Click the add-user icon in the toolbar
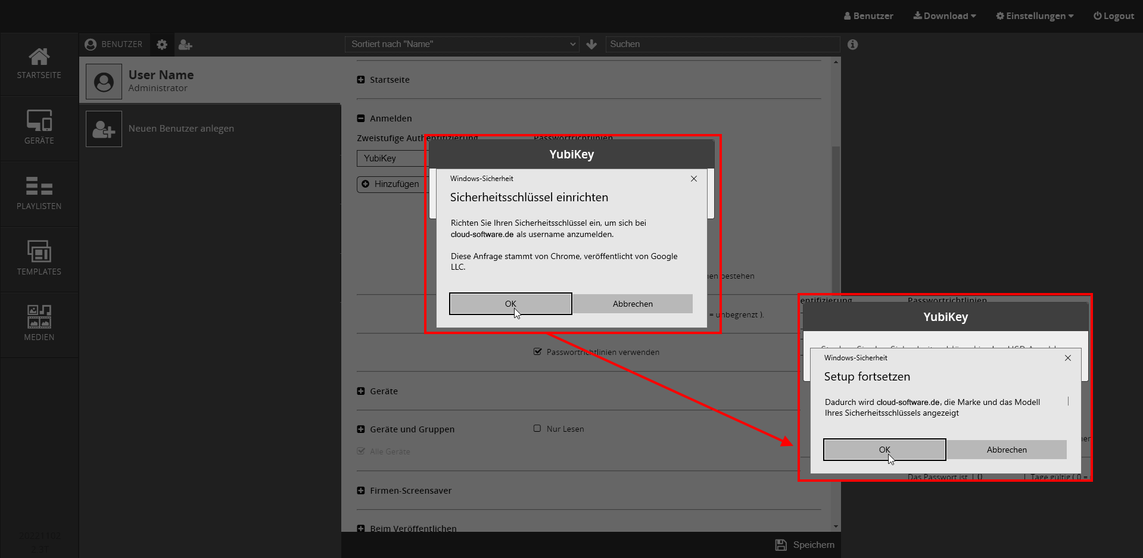This screenshot has height=558, width=1143. tap(185, 45)
